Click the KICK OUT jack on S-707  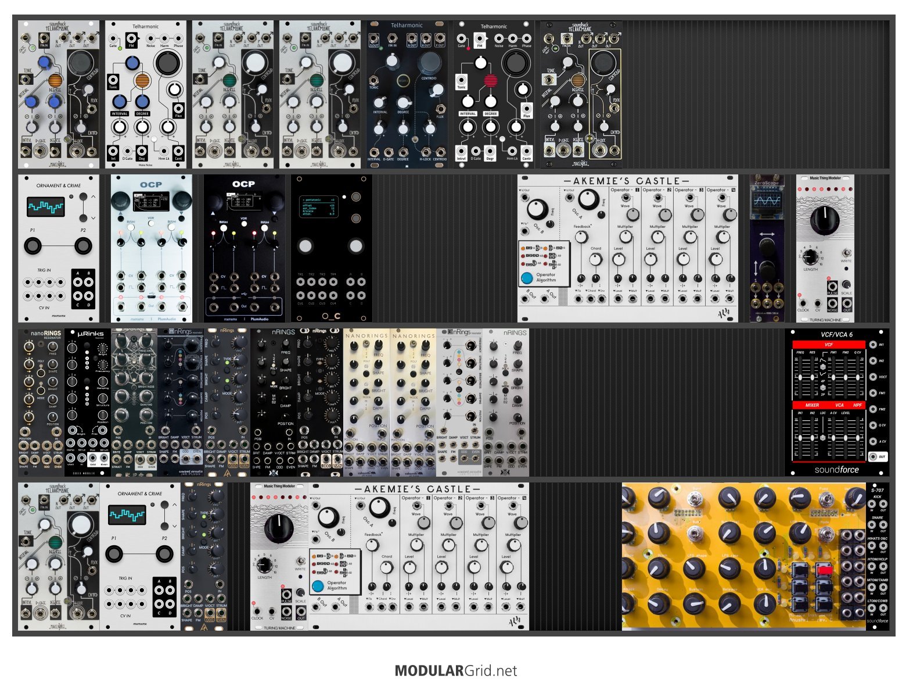pyautogui.click(x=883, y=504)
